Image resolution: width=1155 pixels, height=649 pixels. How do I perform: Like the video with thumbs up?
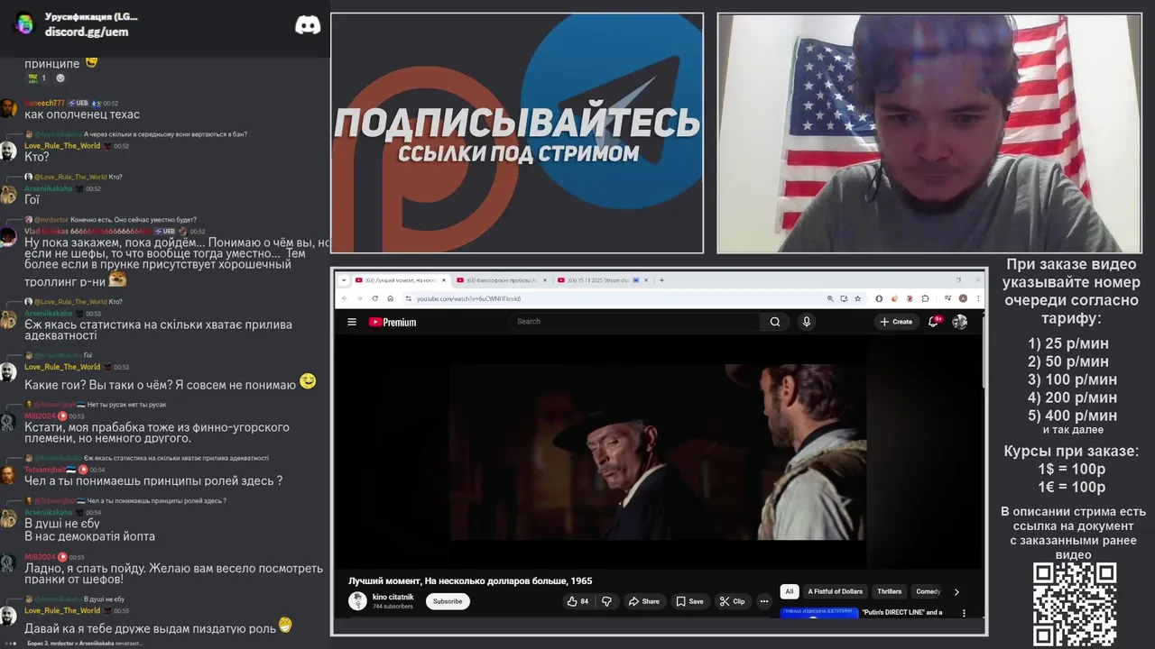pyautogui.click(x=577, y=601)
